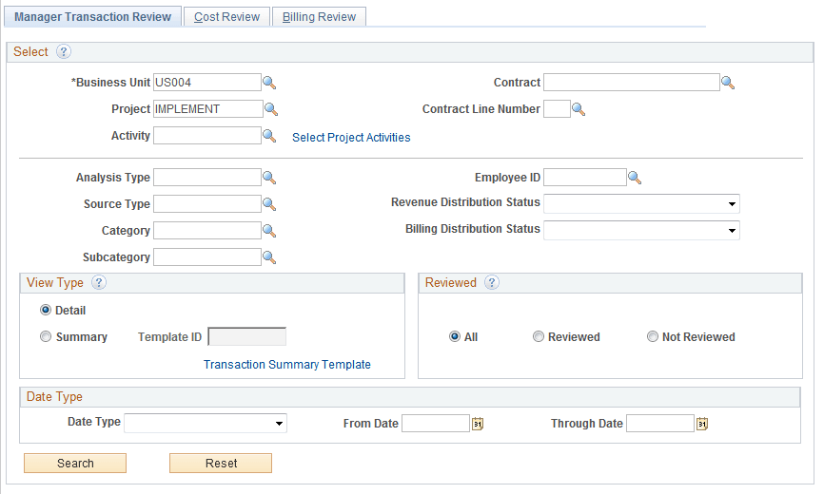Click the Search button

pyautogui.click(x=75, y=463)
